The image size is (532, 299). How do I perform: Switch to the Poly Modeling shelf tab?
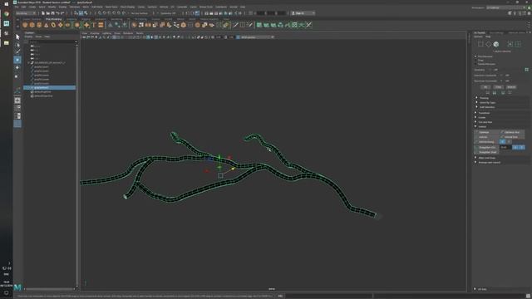click(53, 19)
